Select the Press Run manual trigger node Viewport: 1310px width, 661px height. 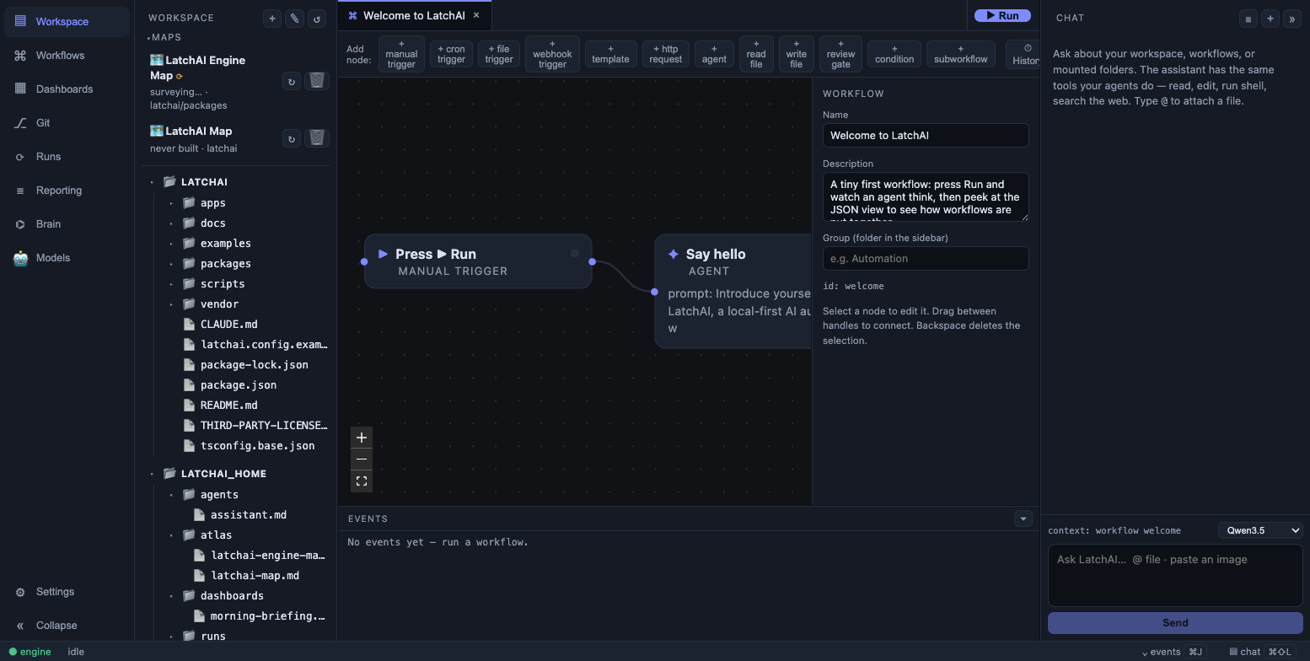[478, 261]
